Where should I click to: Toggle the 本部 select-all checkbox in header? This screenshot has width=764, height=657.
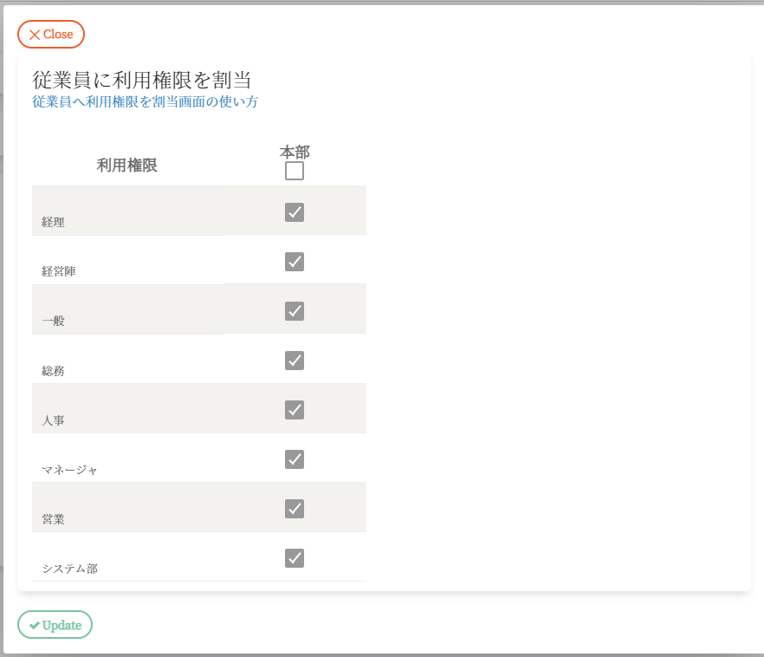295,172
